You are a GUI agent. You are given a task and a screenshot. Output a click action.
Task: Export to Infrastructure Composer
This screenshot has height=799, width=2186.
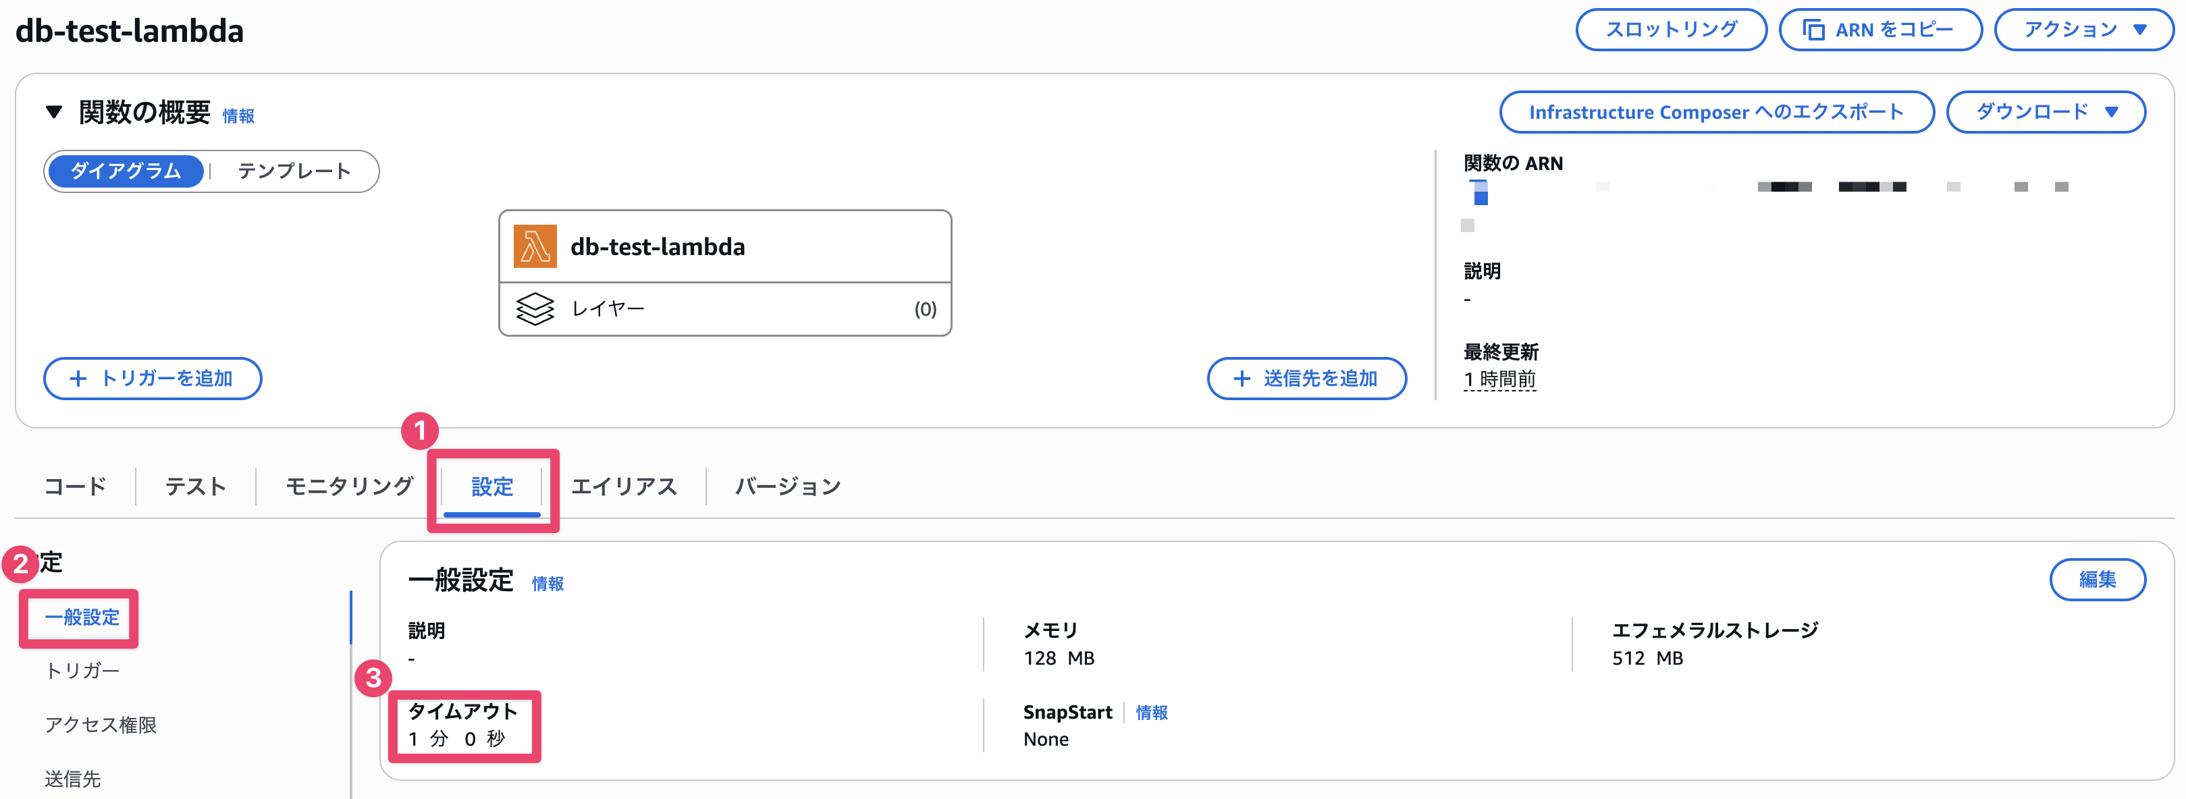pos(1716,112)
